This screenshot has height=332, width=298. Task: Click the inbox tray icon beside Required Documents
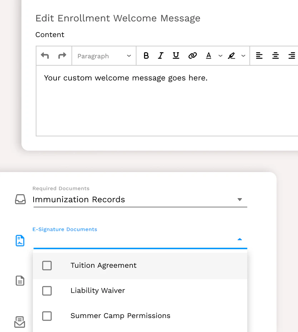[20, 200]
